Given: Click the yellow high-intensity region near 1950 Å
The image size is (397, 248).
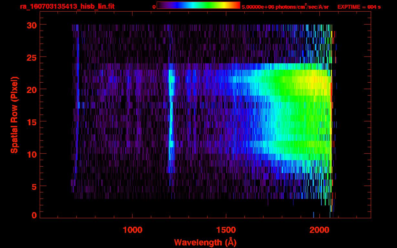Looking at the screenshot, I should pyautogui.click(x=310, y=79).
